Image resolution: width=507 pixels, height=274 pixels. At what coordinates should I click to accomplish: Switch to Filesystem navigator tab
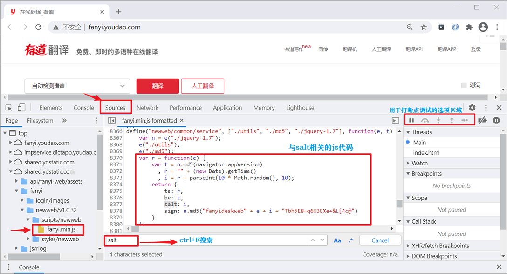pos(40,121)
